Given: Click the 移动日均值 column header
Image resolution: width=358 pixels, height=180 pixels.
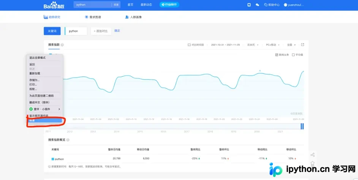Looking at the screenshot, I should (x=143, y=149).
